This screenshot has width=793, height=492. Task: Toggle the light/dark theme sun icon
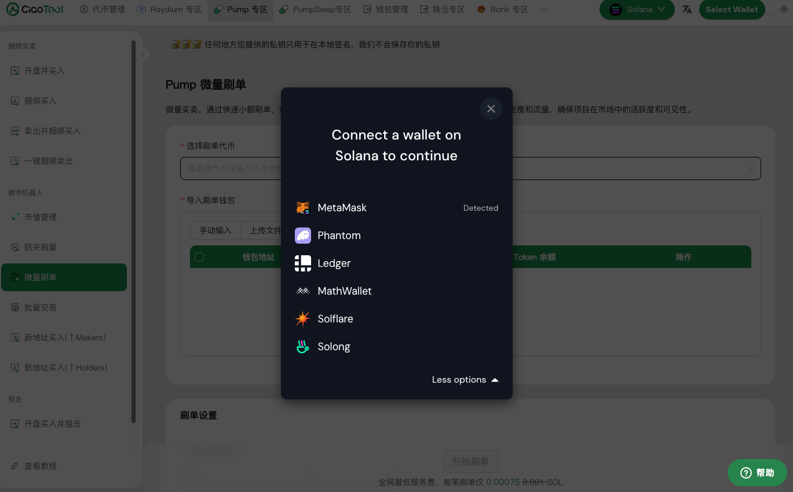pos(783,10)
